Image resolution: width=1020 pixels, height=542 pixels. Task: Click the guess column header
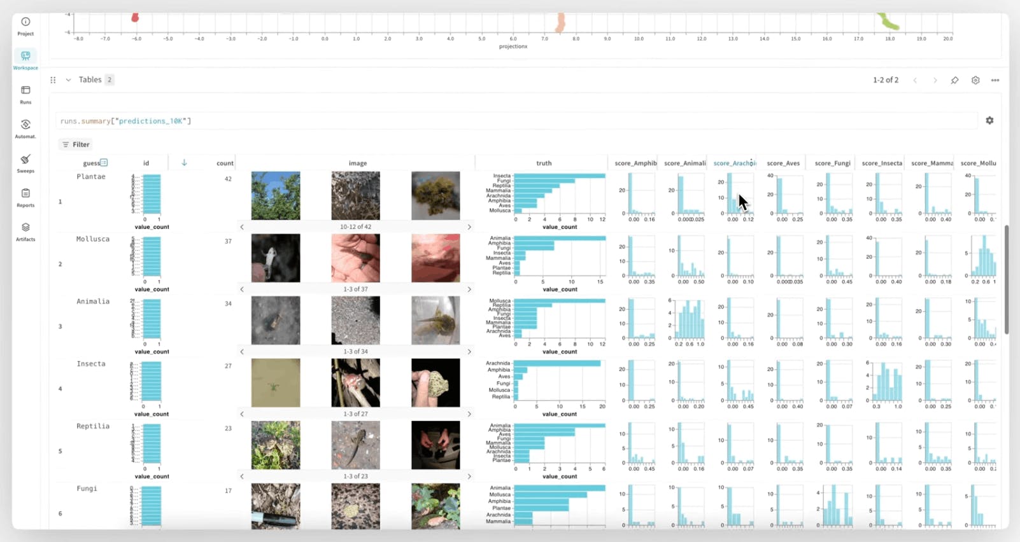91,163
